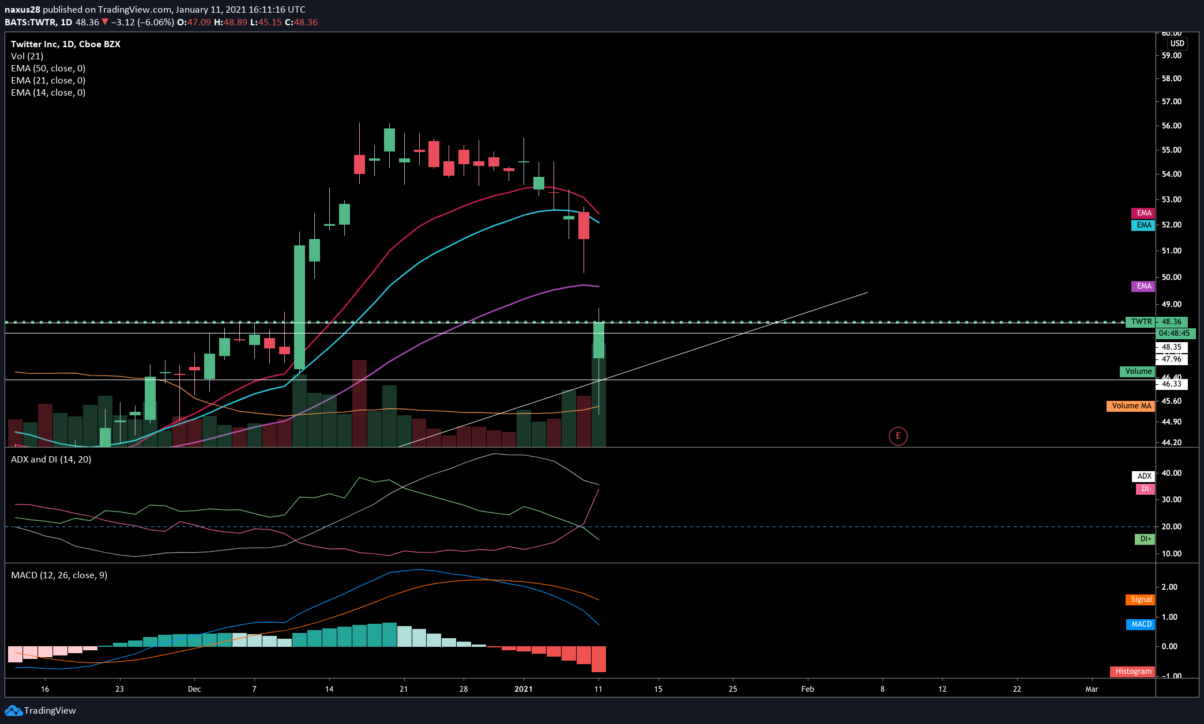Click the purple EMA price-scale label
The width and height of the screenshot is (1204, 724).
(x=1143, y=286)
